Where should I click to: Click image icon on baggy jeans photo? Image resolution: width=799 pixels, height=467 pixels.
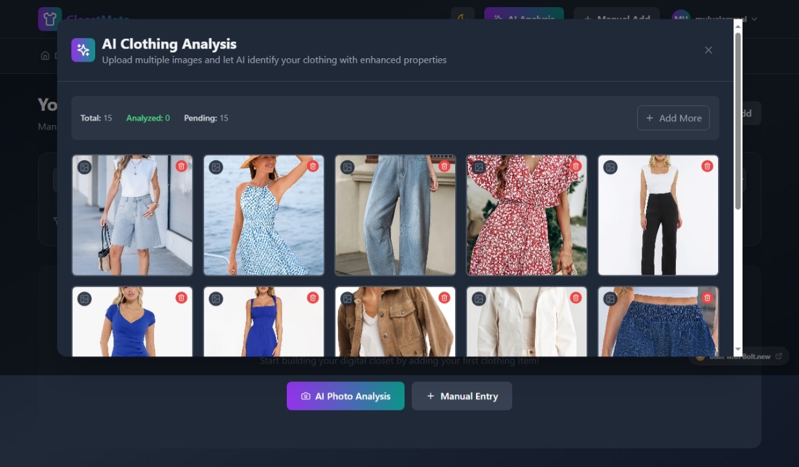click(347, 167)
